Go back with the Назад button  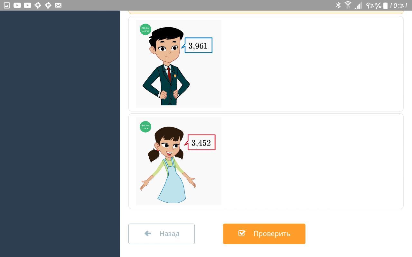[162, 234]
